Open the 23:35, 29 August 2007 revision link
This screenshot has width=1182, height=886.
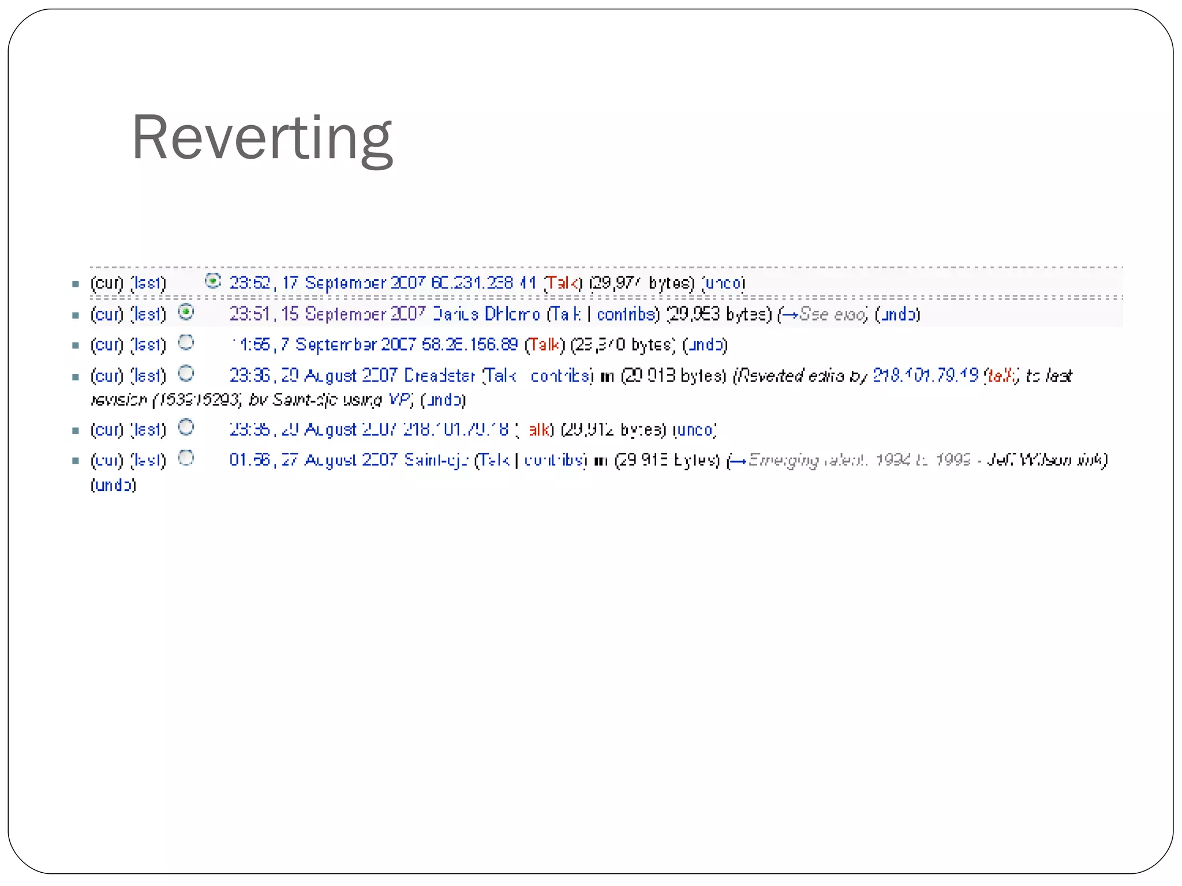[x=313, y=429]
